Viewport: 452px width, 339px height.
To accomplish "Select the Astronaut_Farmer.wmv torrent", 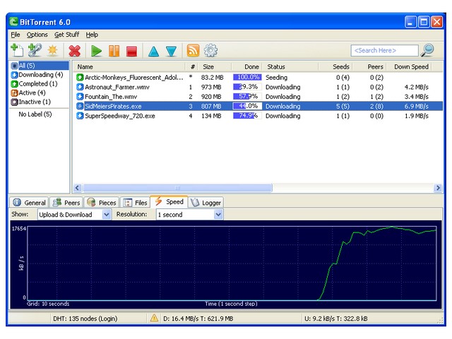I will pyautogui.click(x=258, y=87).
